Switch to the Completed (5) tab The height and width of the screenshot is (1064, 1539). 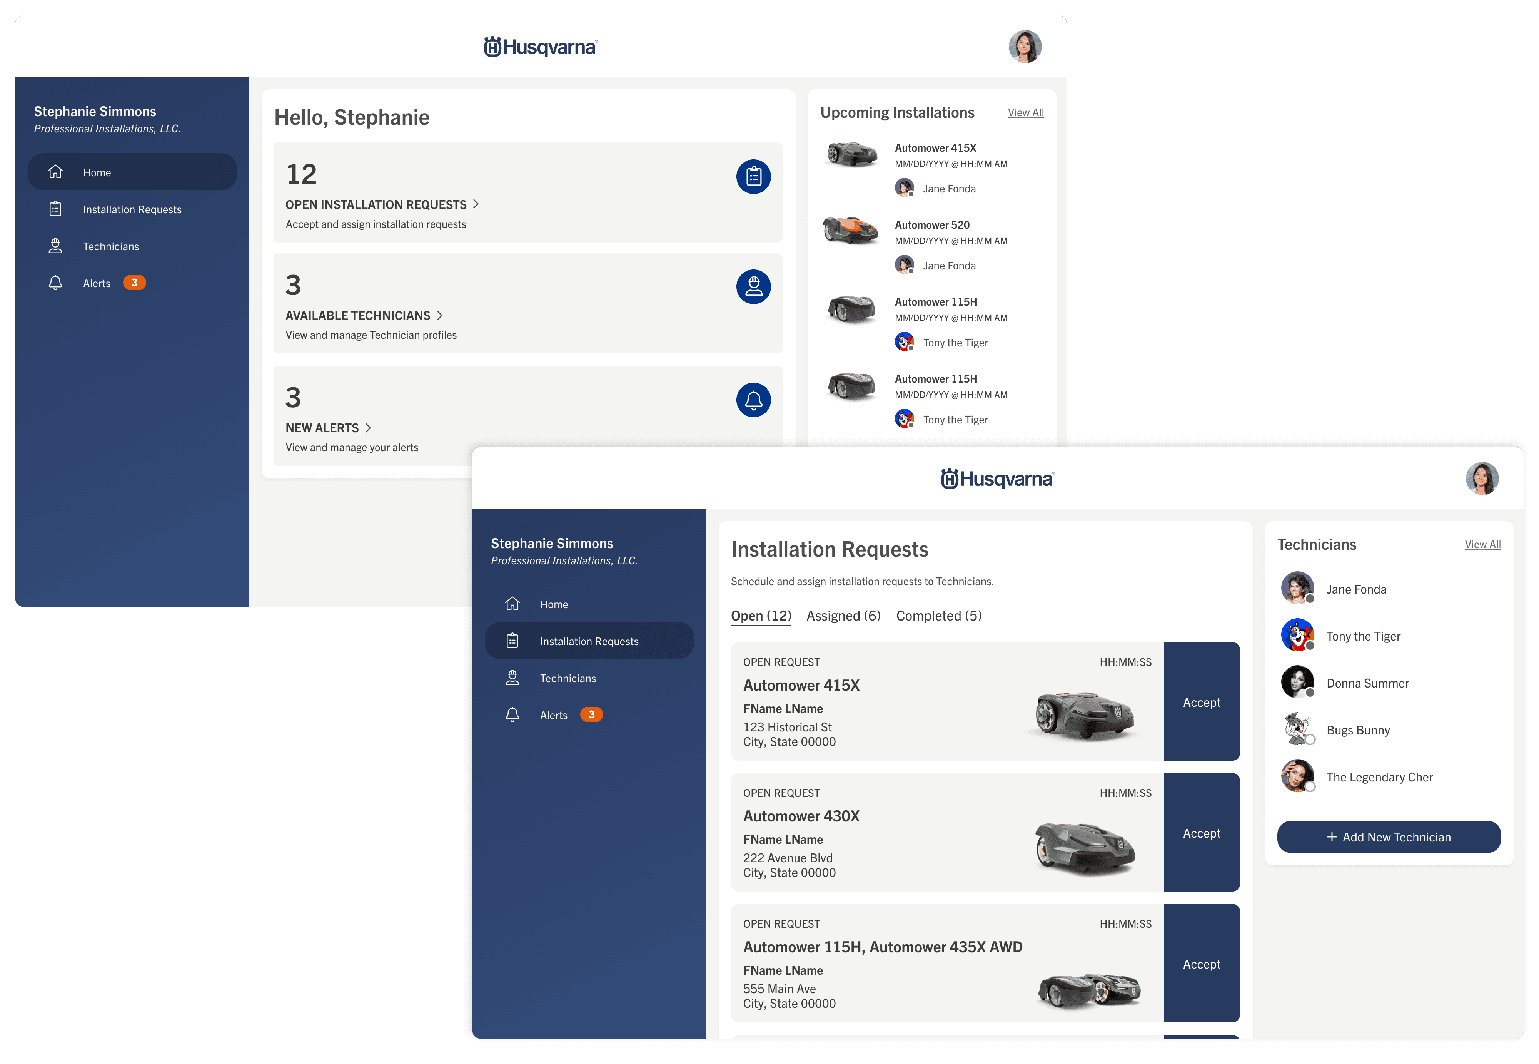[x=939, y=616]
